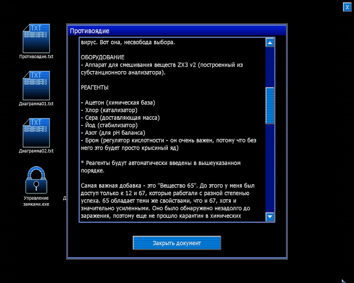Click the partially hidden desktop icon label Д
The width and height of the screenshot is (354, 283).
click(x=65, y=198)
